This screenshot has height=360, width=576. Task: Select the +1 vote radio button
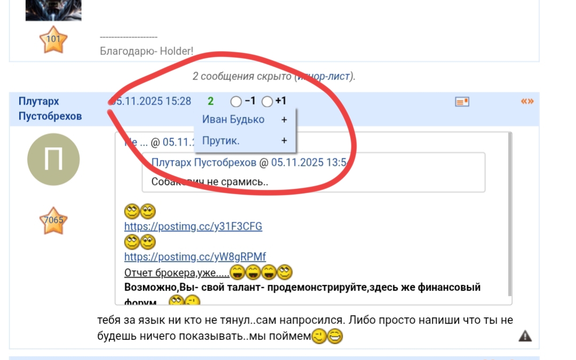(267, 102)
